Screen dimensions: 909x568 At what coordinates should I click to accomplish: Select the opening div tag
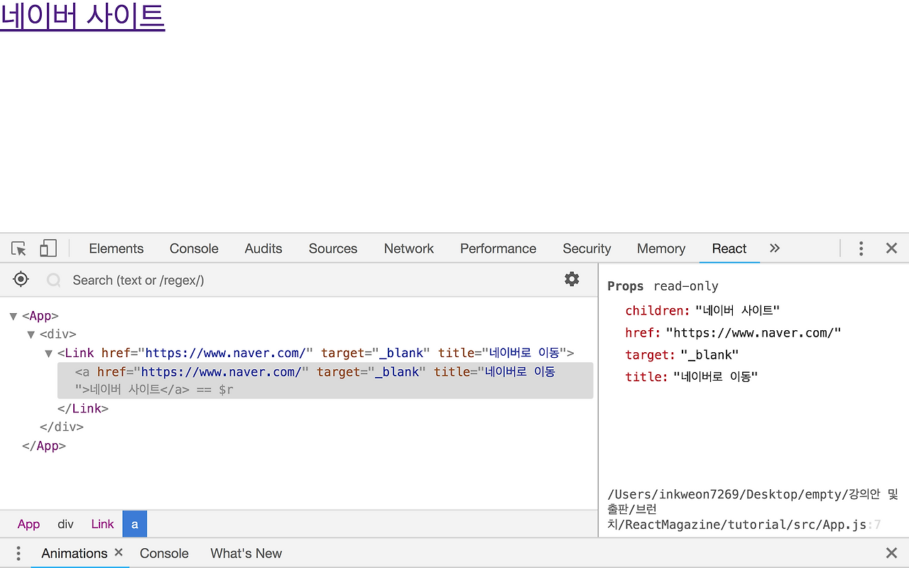pyautogui.click(x=58, y=334)
